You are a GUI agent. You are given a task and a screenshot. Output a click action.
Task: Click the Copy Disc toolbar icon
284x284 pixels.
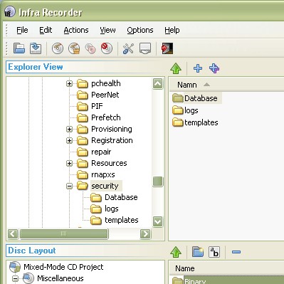[x=90, y=48]
